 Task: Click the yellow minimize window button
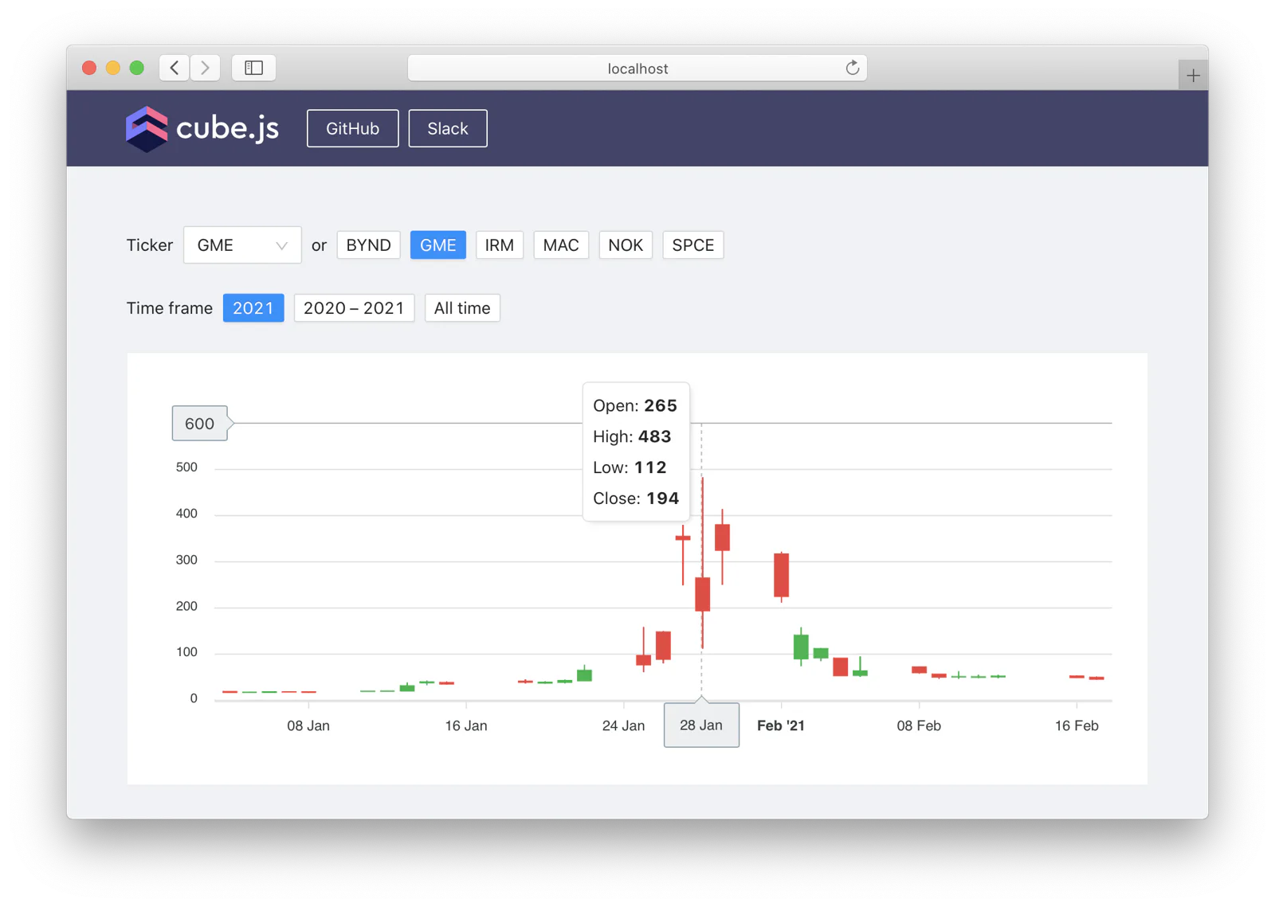113,68
